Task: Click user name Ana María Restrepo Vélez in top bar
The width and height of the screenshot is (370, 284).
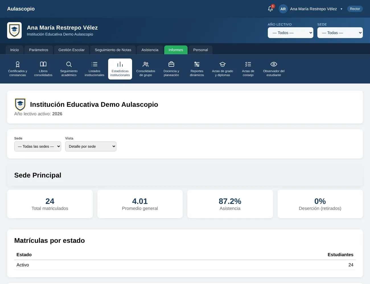Action: (x=313, y=9)
